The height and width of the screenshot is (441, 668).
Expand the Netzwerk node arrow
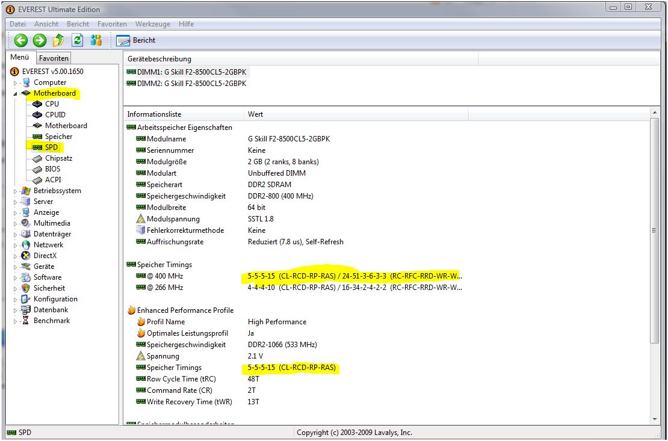[16, 245]
